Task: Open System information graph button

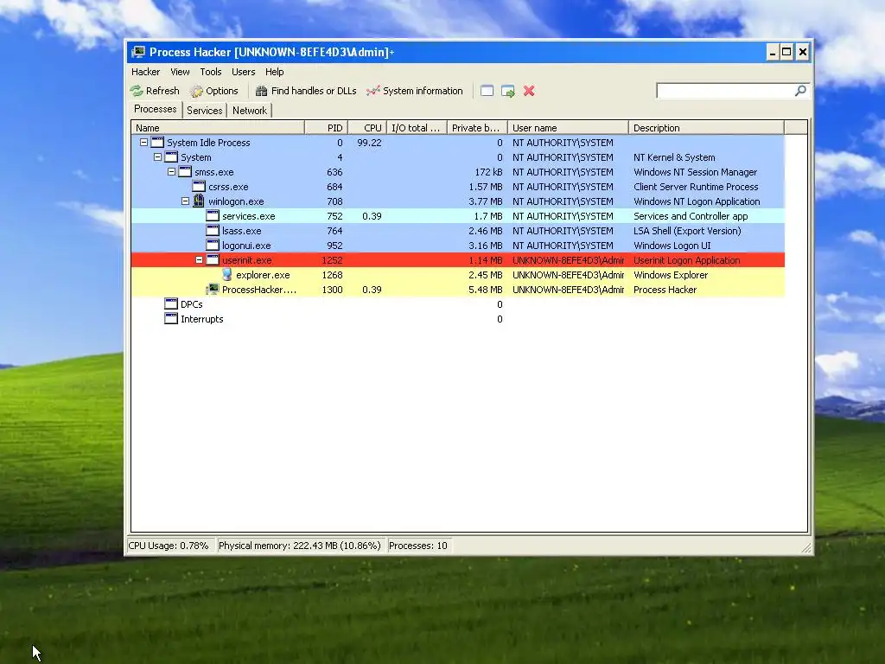Action: (414, 91)
